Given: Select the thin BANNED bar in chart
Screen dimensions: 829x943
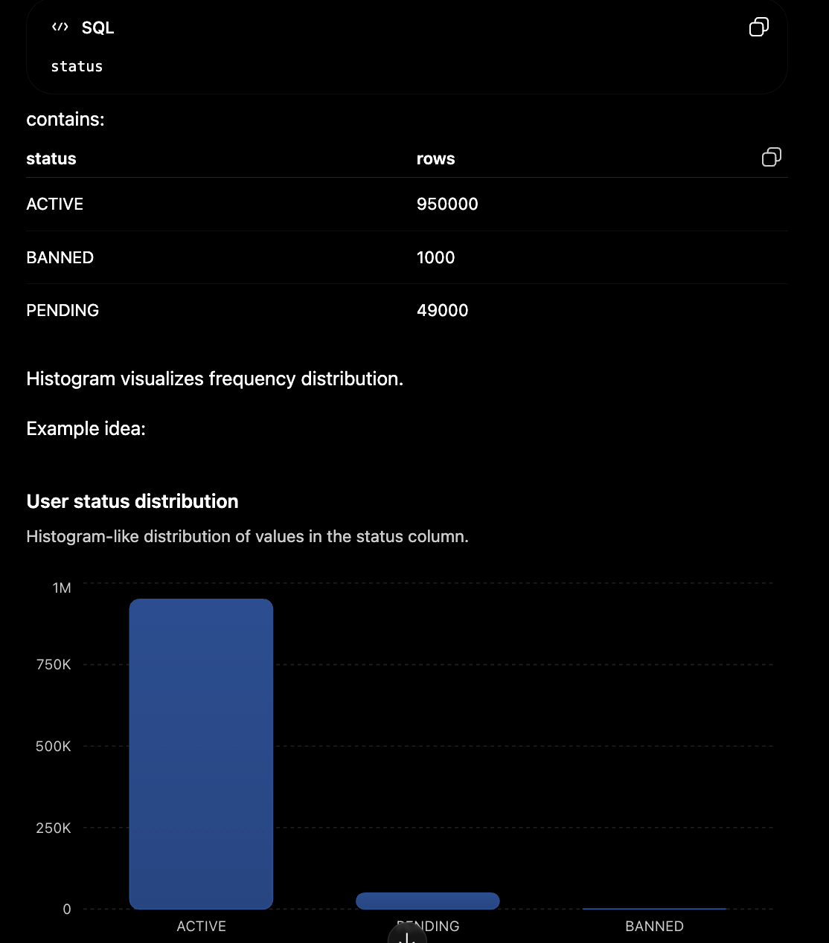Looking at the screenshot, I should (654, 908).
